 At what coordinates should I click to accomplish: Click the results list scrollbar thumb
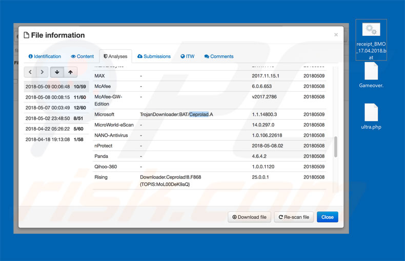[x=335, y=147]
